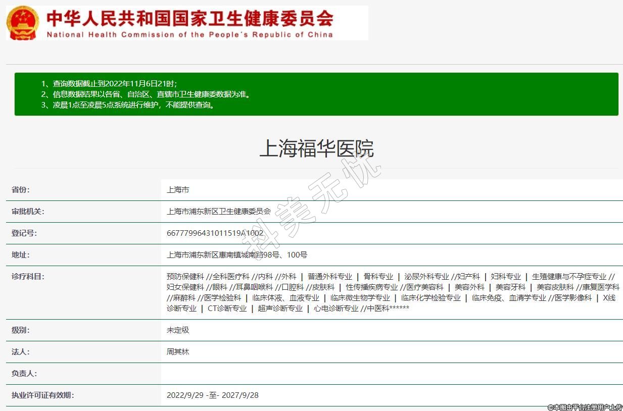Click the empty 负责人 value field
The width and height of the screenshot is (623, 411).
click(x=392, y=374)
